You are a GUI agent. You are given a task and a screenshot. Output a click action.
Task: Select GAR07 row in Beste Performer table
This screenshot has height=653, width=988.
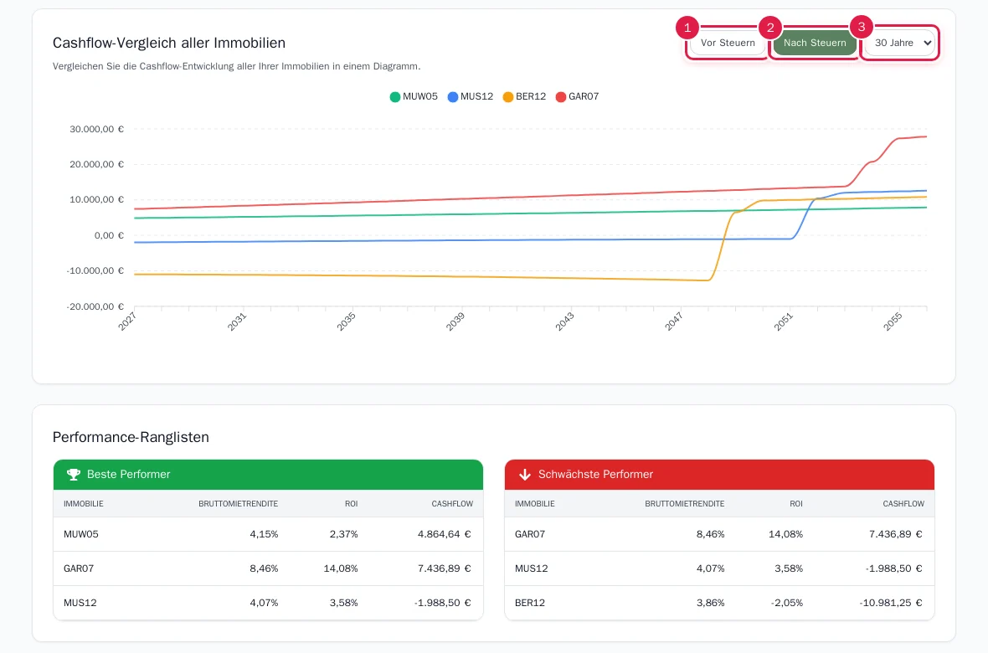(269, 568)
